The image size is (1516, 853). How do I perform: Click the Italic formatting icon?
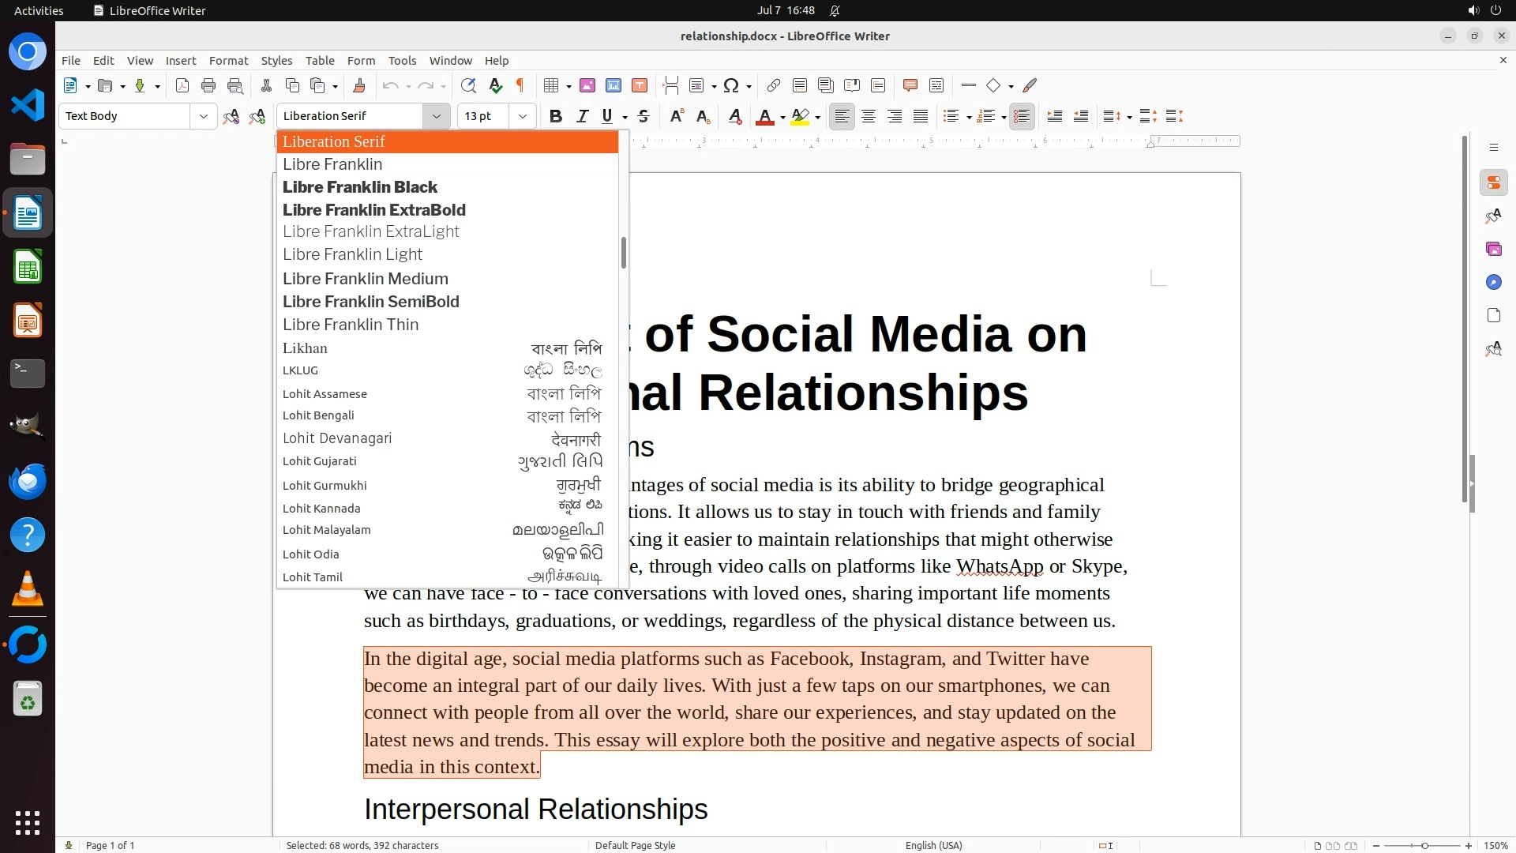click(x=582, y=116)
